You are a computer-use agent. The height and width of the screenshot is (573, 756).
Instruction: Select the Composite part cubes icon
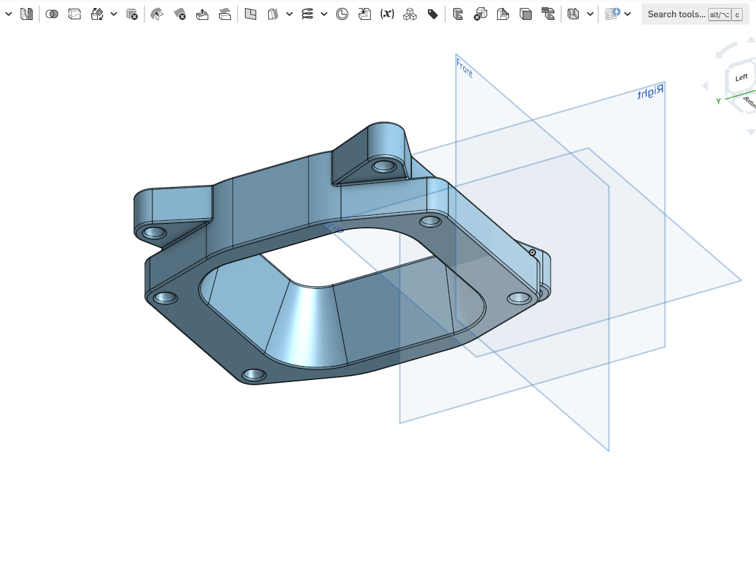pyautogui.click(x=410, y=14)
